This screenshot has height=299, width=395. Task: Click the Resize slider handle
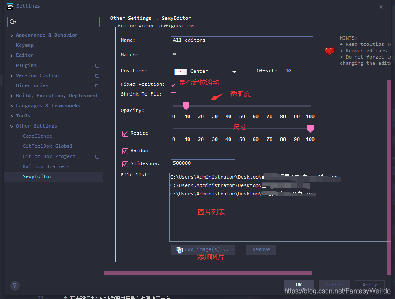point(310,129)
